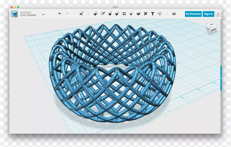Open the Material tool
The width and height of the screenshot is (231, 147).
tap(174, 14)
